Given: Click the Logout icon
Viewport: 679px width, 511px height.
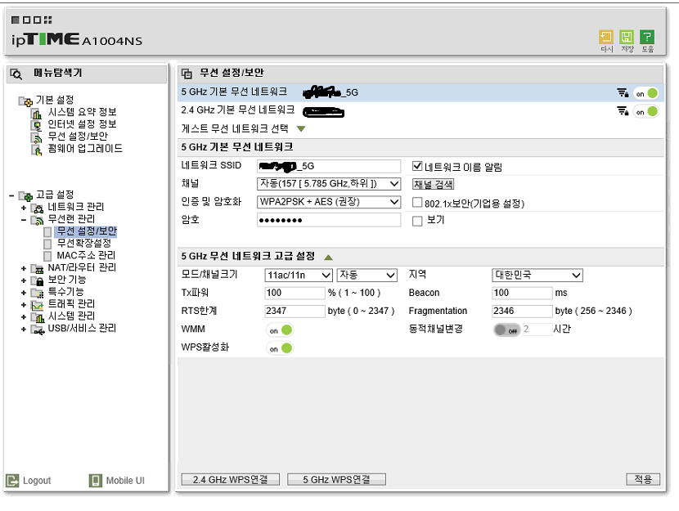Looking at the screenshot, I should point(12,480).
